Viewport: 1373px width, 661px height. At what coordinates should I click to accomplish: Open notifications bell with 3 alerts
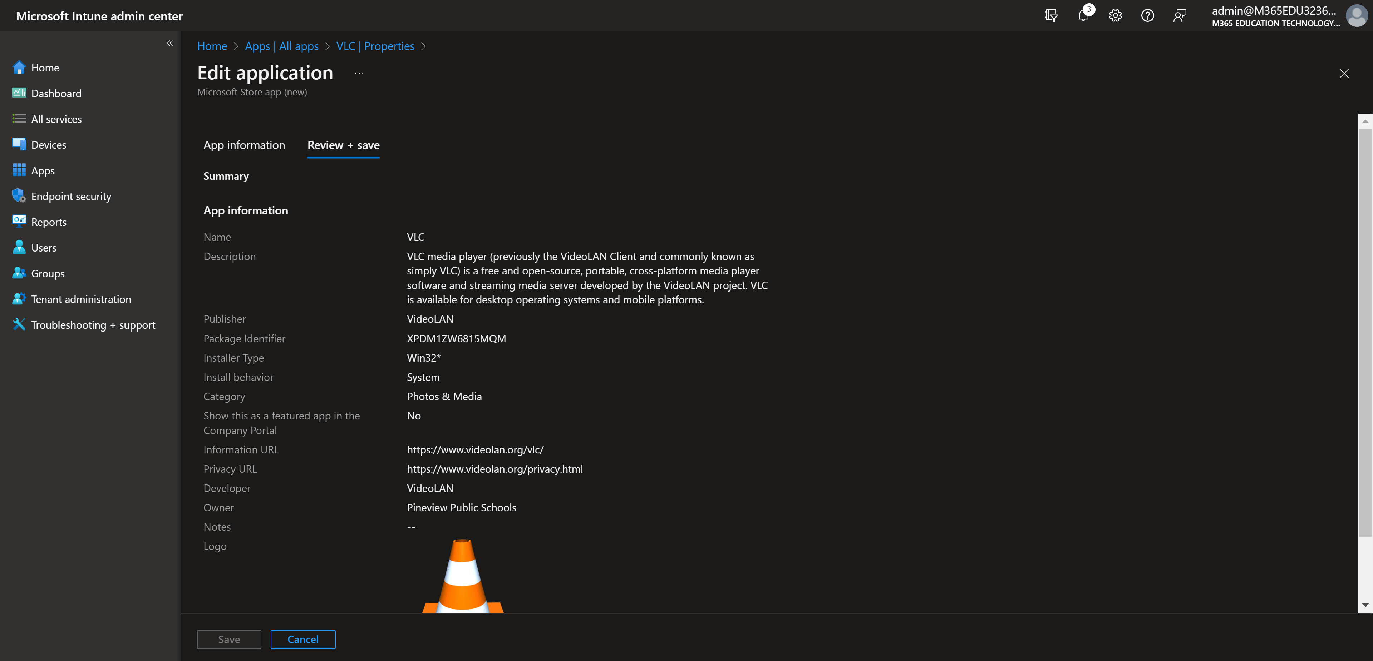pyautogui.click(x=1083, y=15)
